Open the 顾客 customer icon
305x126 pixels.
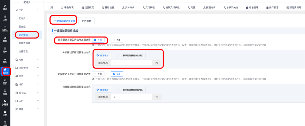(x=5, y=92)
